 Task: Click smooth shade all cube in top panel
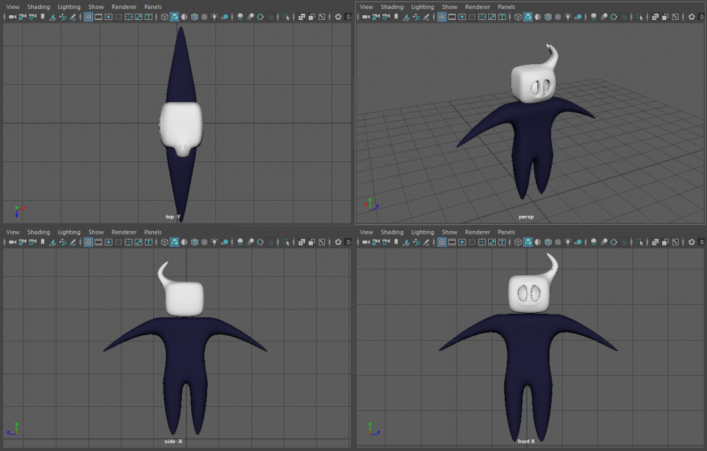[x=174, y=17]
